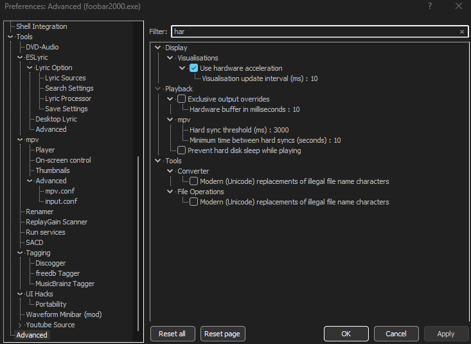Open ReplayGain Scanner page

(57, 222)
